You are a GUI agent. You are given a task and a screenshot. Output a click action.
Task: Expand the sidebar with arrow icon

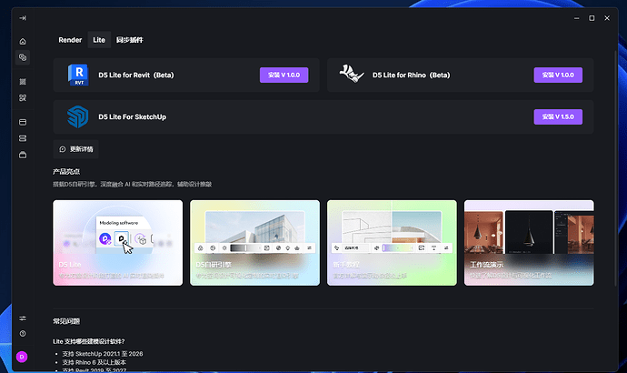[23, 18]
